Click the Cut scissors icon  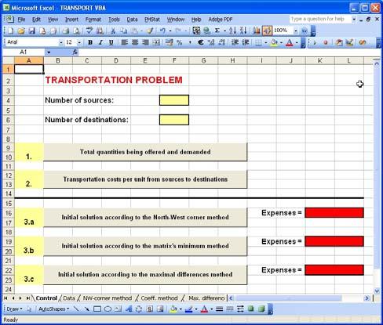coord(113,31)
